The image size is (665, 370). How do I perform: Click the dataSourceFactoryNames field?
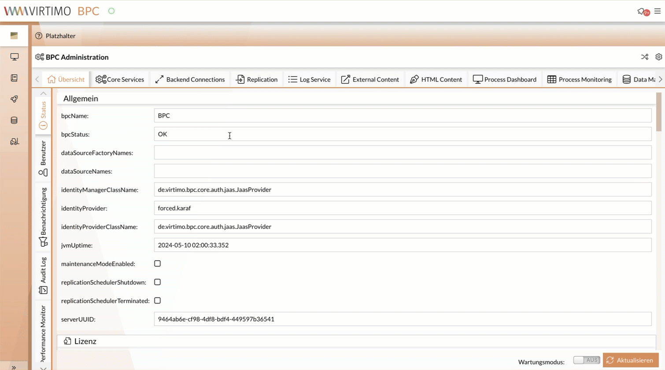[x=403, y=152]
